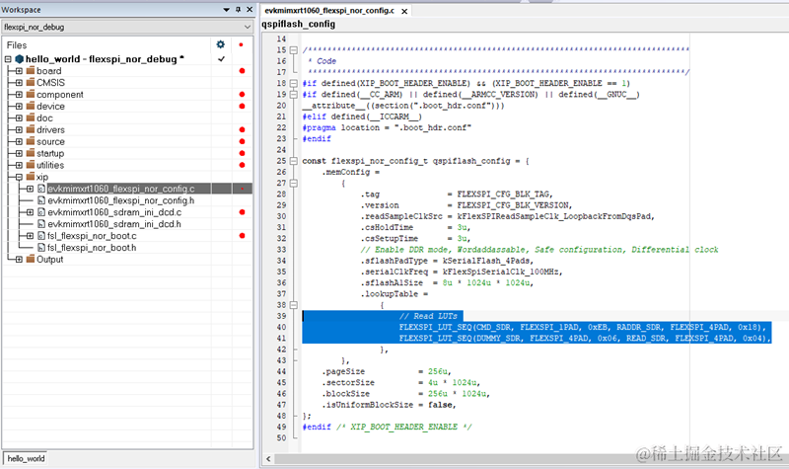Click line number 44 in gutter
This screenshot has width=789, height=469.
[x=281, y=371]
